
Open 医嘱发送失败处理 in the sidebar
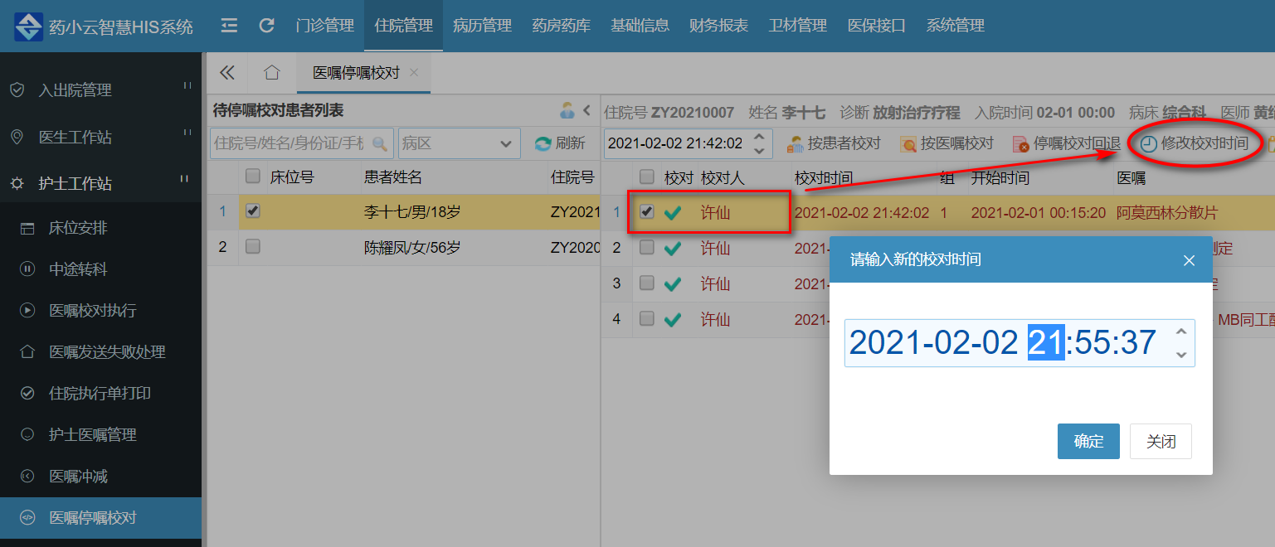click(x=100, y=351)
